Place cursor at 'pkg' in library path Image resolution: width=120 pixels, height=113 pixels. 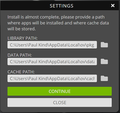[90, 45]
